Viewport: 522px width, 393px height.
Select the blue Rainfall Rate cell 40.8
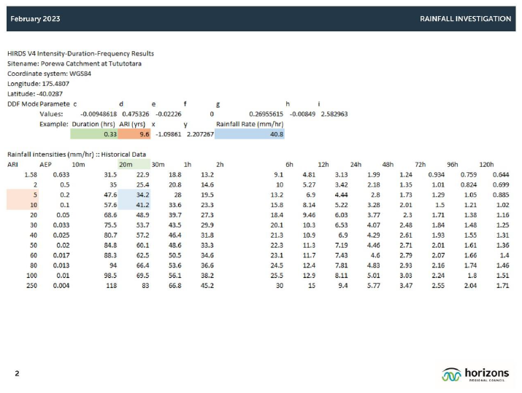coord(250,134)
